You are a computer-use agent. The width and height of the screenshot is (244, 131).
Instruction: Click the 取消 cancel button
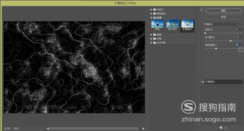224,17
